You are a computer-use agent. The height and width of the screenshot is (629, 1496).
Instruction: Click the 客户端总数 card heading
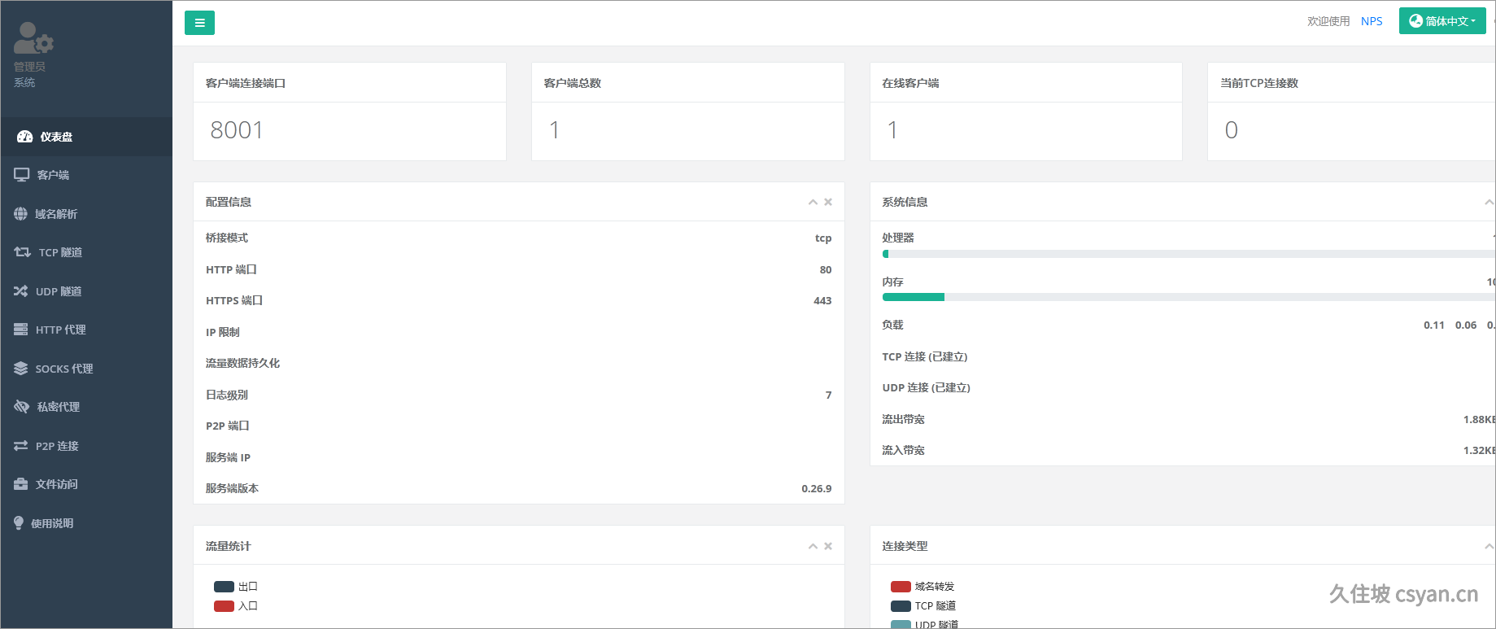point(573,83)
